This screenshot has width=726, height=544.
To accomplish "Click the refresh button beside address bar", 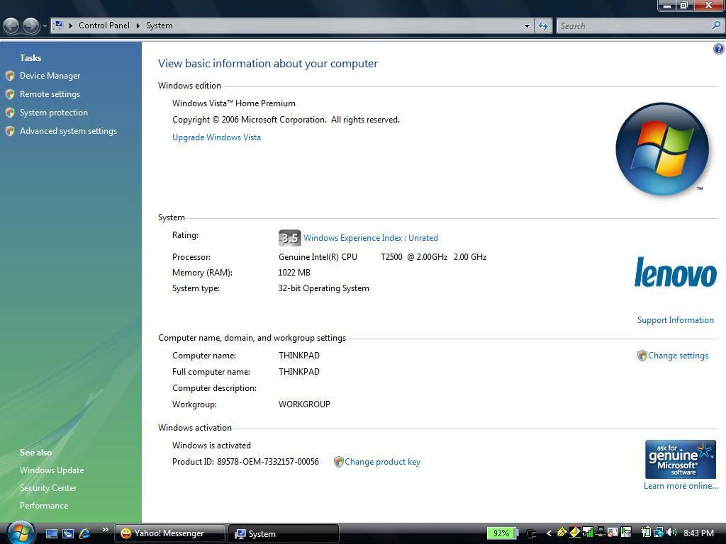I will click(x=543, y=25).
